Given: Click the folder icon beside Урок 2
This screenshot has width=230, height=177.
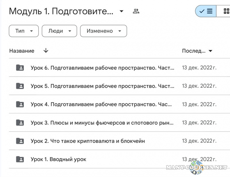Looking at the screenshot, I should pyautogui.click(x=20, y=141).
